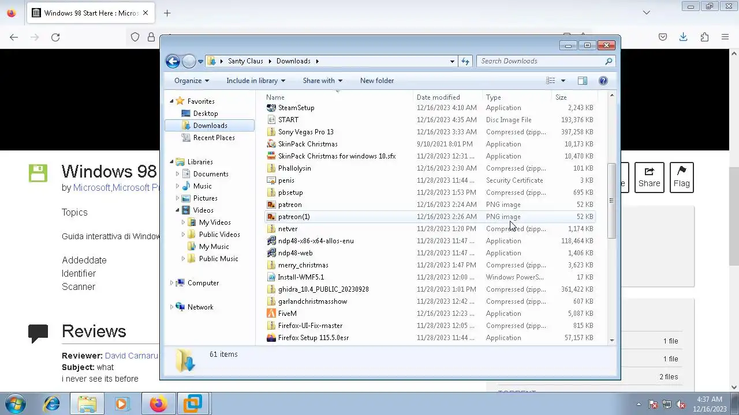The width and height of the screenshot is (739, 415).
Task: Click Firefox new tab plus button
Action: (167, 13)
